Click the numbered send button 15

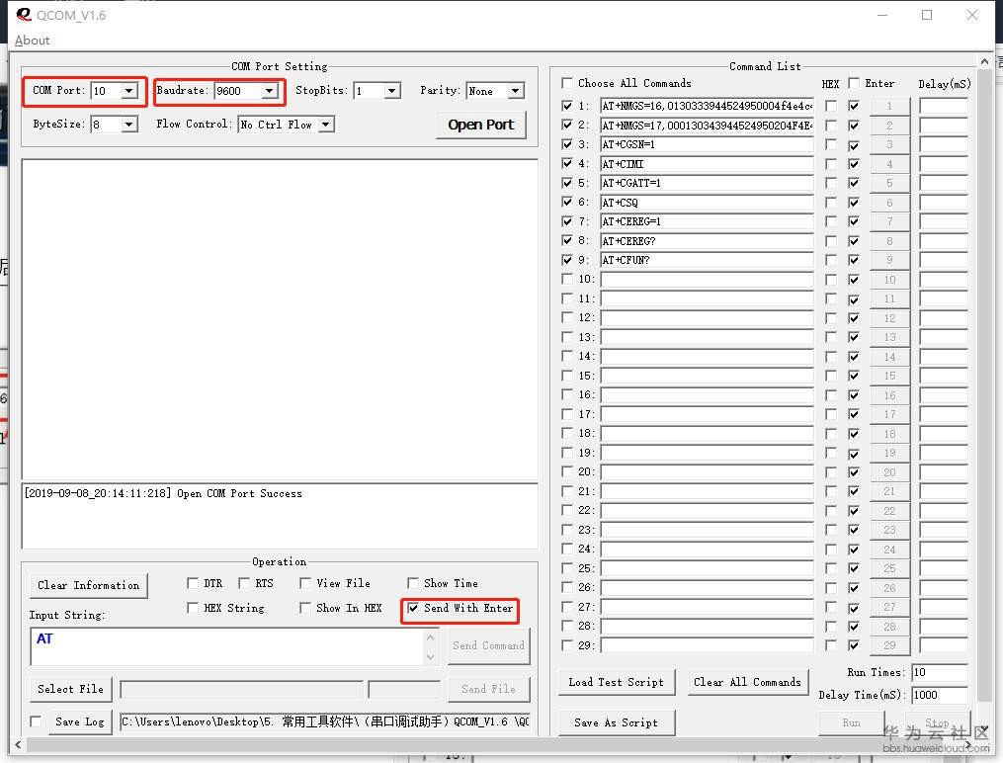(889, 376)
